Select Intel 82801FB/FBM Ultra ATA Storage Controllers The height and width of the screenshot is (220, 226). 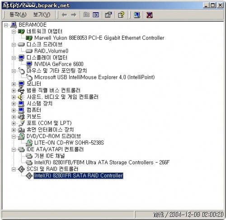[102, 163]
